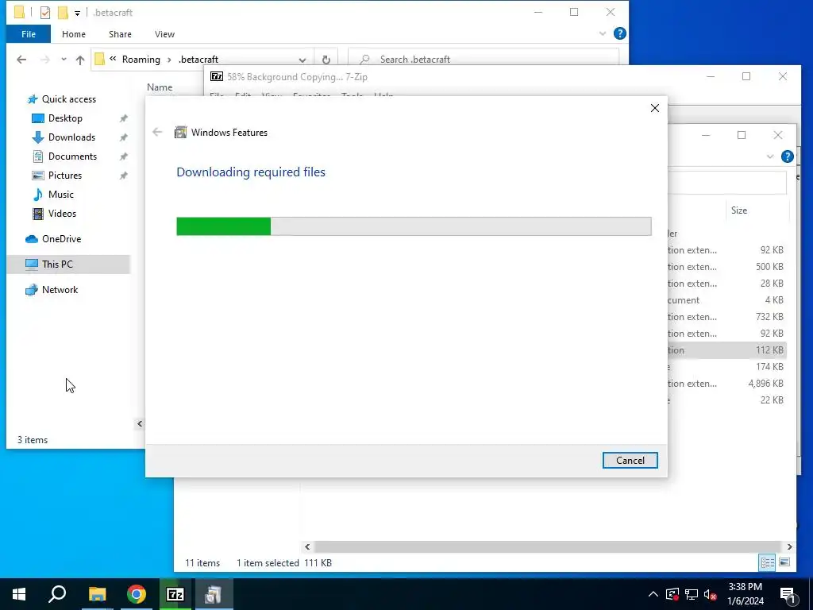This screenshot has height=610, width=813.
Task: Switch to Windows Features on the taskbar
Action: [x=214, y=594]
